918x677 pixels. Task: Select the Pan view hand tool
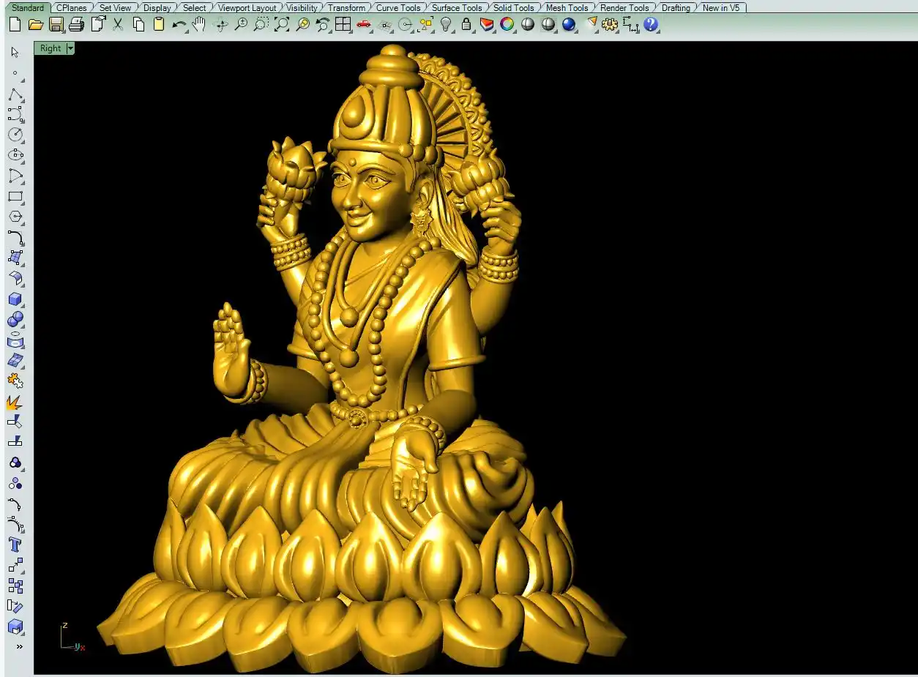(199, 25)
